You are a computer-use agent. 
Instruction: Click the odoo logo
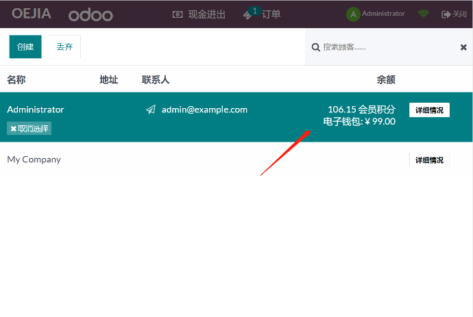click(90, 14)
